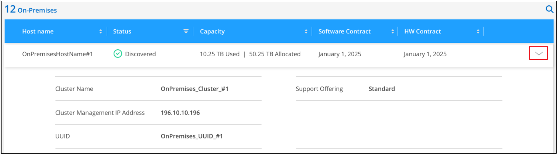This screenshot has height=154, width=557.
Task: Click the 196.10.10.196 IP address value
Action: point(180,113)
